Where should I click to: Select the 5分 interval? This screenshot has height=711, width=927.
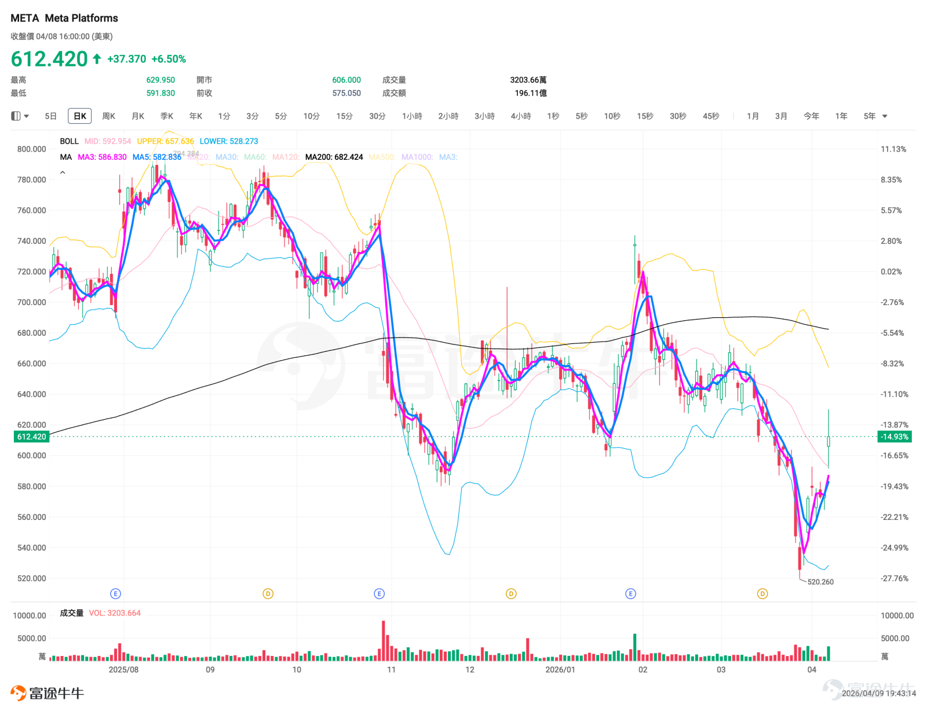pos(281,116)
